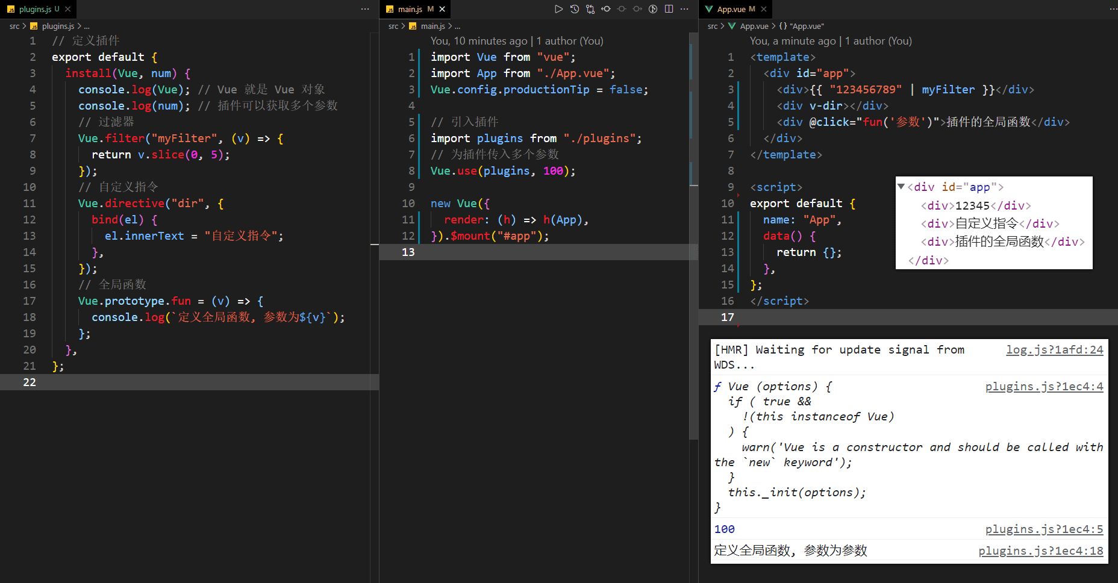Image resolution: width=1118 pixels, height=583 pixels.
Task: Open more actions menu for plugins.js editor group
Action: click(x=365, y=9)
